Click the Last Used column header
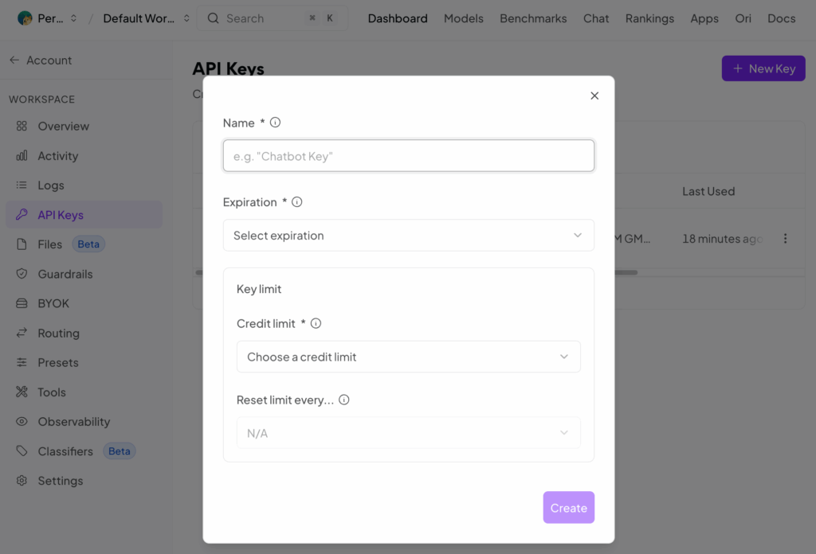Image resolution: width=816 pixels, height=554 pixels. [x=708, y=191]
